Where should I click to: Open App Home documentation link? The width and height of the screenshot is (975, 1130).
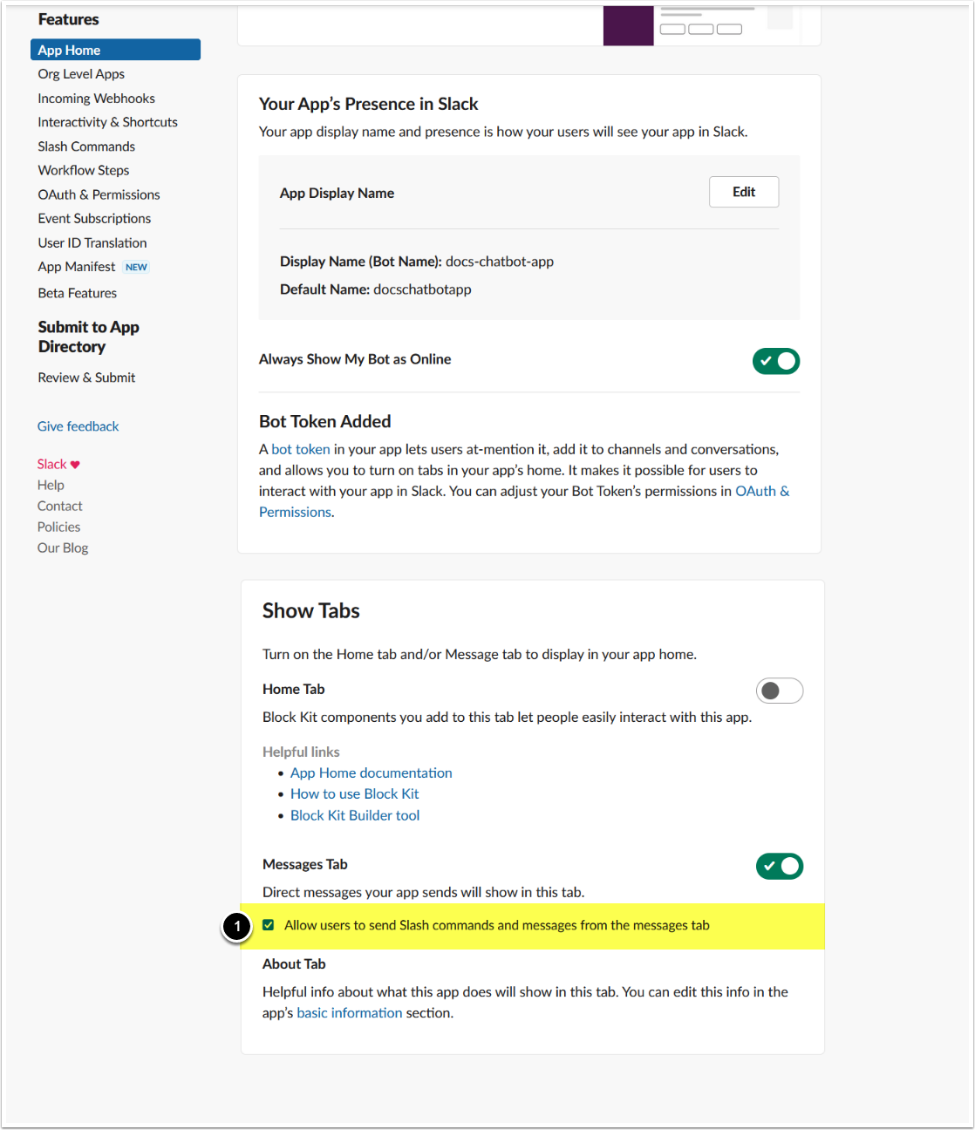click(372, 773)
